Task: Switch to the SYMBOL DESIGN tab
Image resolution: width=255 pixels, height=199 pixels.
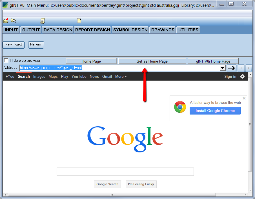Action: [x=130, y=30]
